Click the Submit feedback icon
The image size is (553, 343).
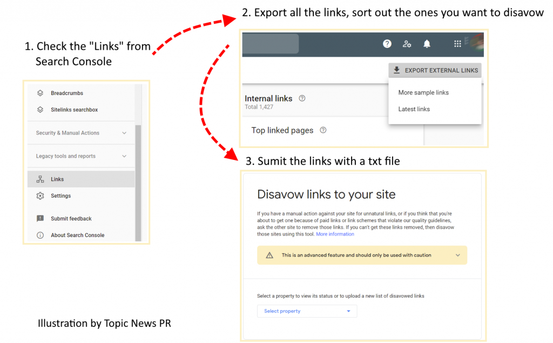tap(40, 218)
